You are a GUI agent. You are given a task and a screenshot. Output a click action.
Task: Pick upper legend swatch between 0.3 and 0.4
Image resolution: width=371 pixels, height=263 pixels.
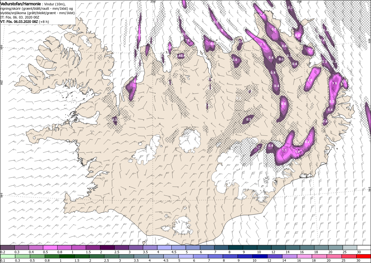[x=22, y=248]
